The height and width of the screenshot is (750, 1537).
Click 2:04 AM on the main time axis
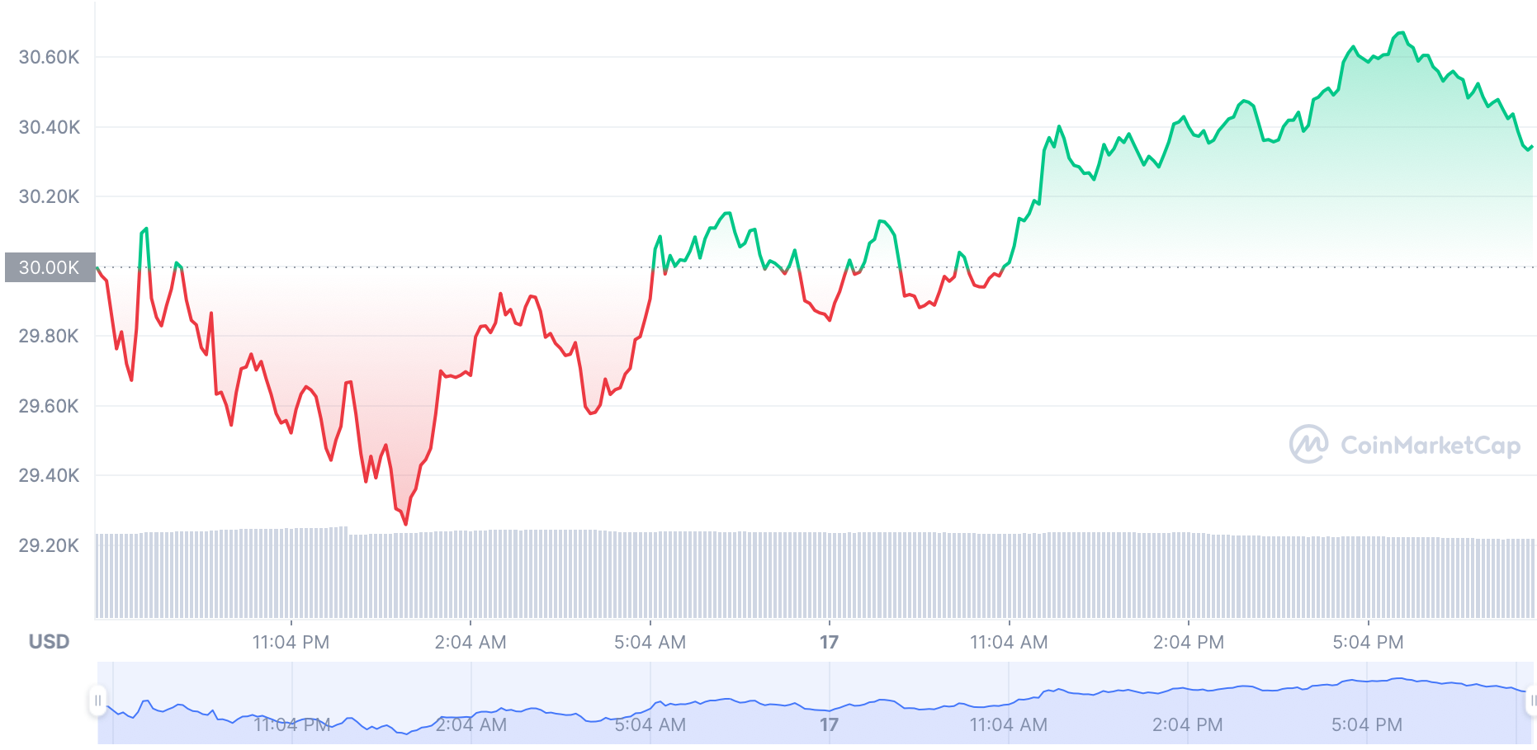pyautogui.click(x=471, y=642)
